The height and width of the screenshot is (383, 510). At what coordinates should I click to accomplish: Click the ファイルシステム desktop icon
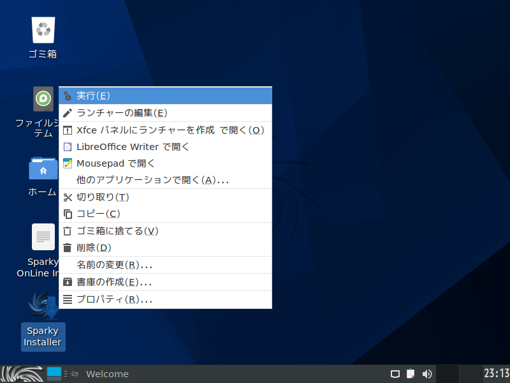(x=43, y=99)
